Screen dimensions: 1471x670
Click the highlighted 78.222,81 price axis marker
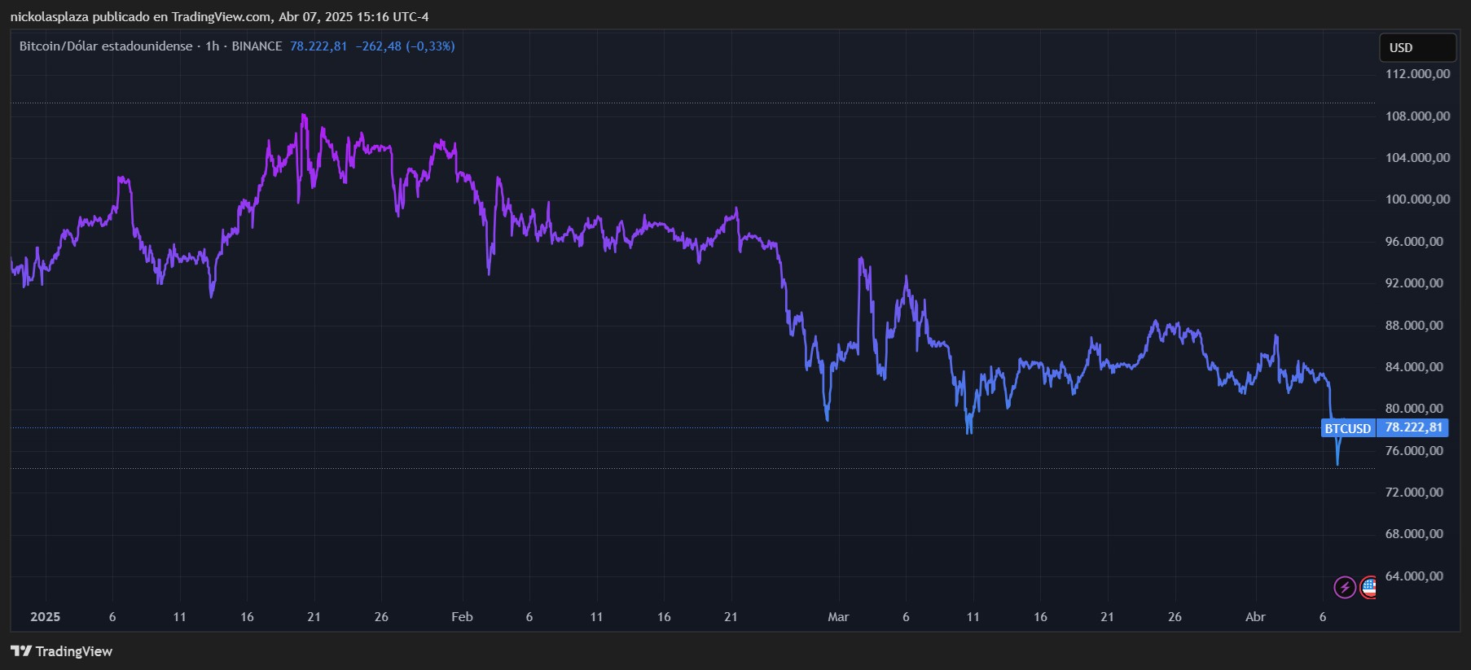(1413, 427)
